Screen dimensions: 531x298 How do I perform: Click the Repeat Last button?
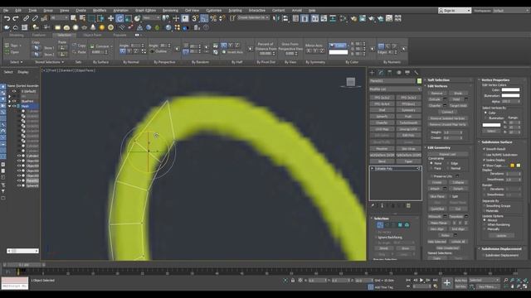(447, 155)
